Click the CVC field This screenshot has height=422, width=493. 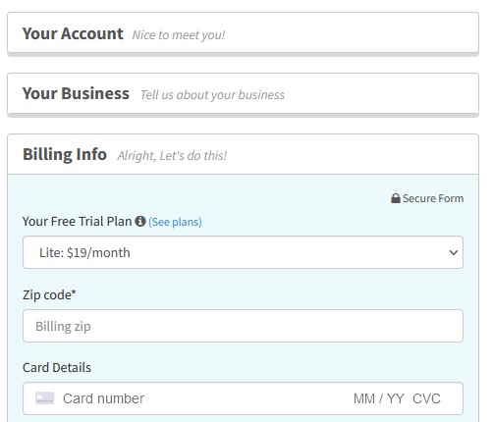click(426, 398)
